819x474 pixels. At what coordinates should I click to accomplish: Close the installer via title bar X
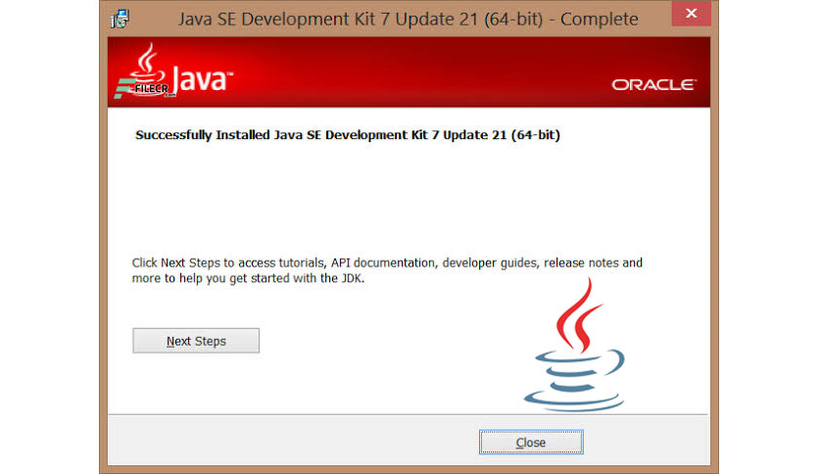point(691,13)
